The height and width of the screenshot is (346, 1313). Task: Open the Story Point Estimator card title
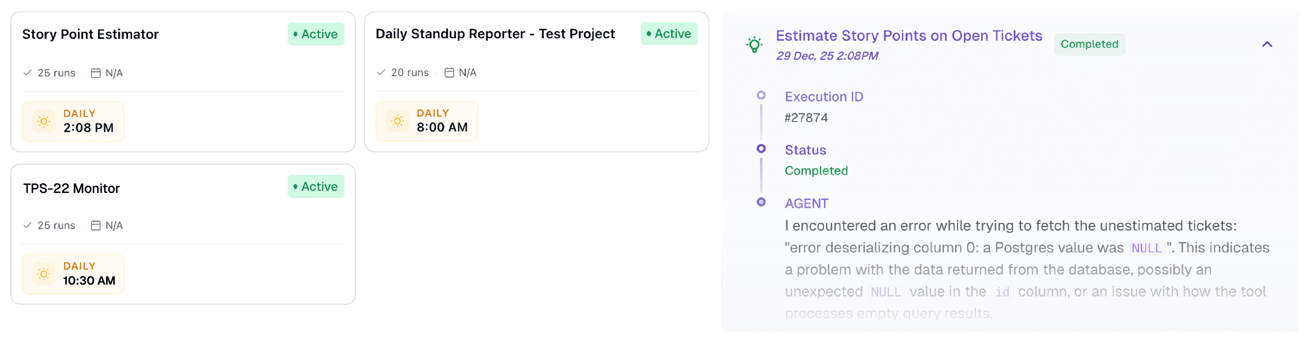90,34
